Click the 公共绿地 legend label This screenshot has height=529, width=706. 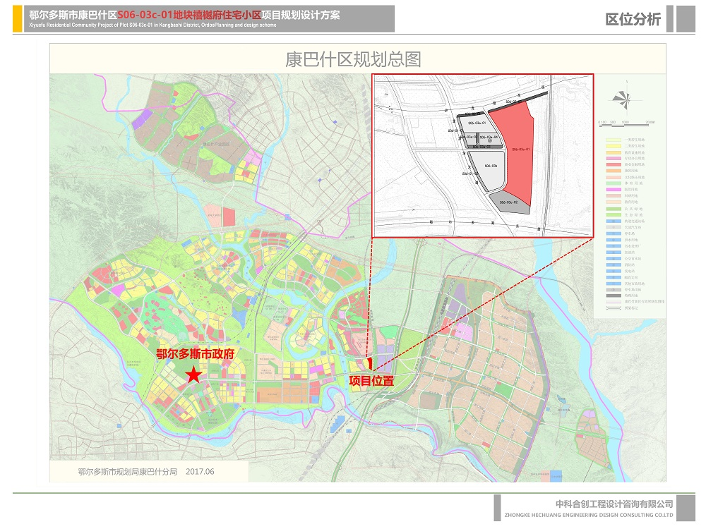pyautogui.click(x=634, y=209)
